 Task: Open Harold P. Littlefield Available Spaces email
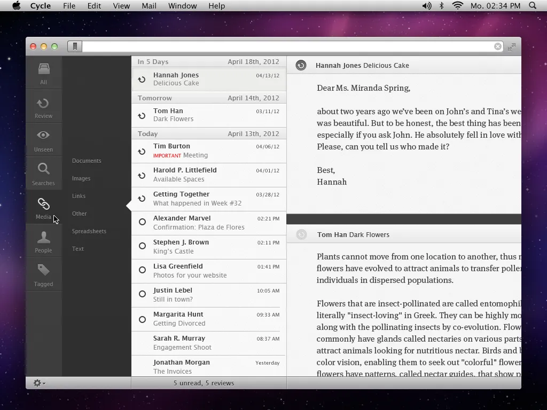(x=209, y=175)
